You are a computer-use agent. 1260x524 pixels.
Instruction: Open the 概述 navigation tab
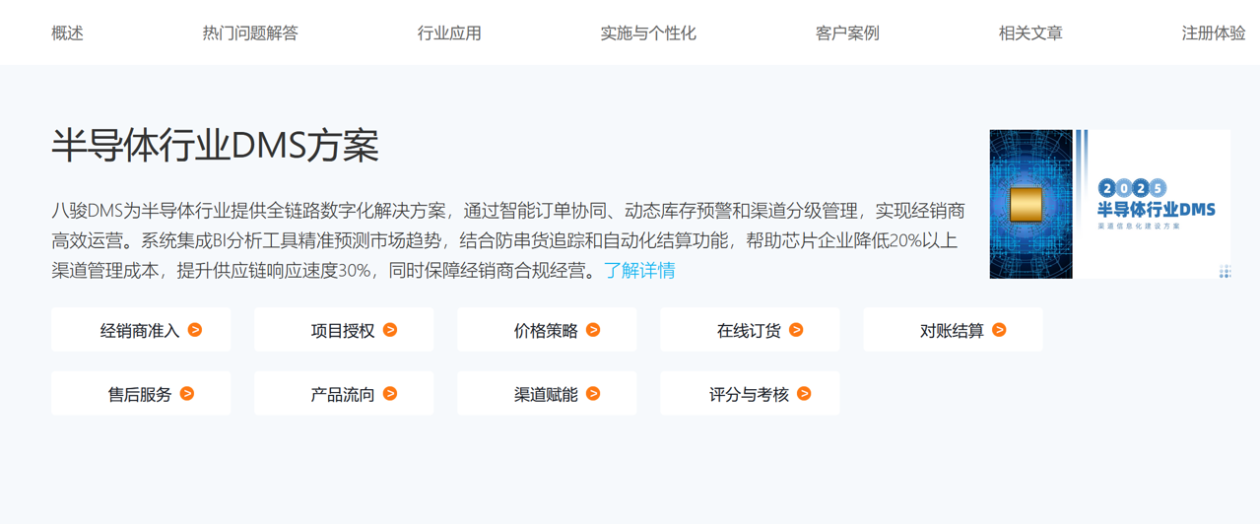pos(67,33)
